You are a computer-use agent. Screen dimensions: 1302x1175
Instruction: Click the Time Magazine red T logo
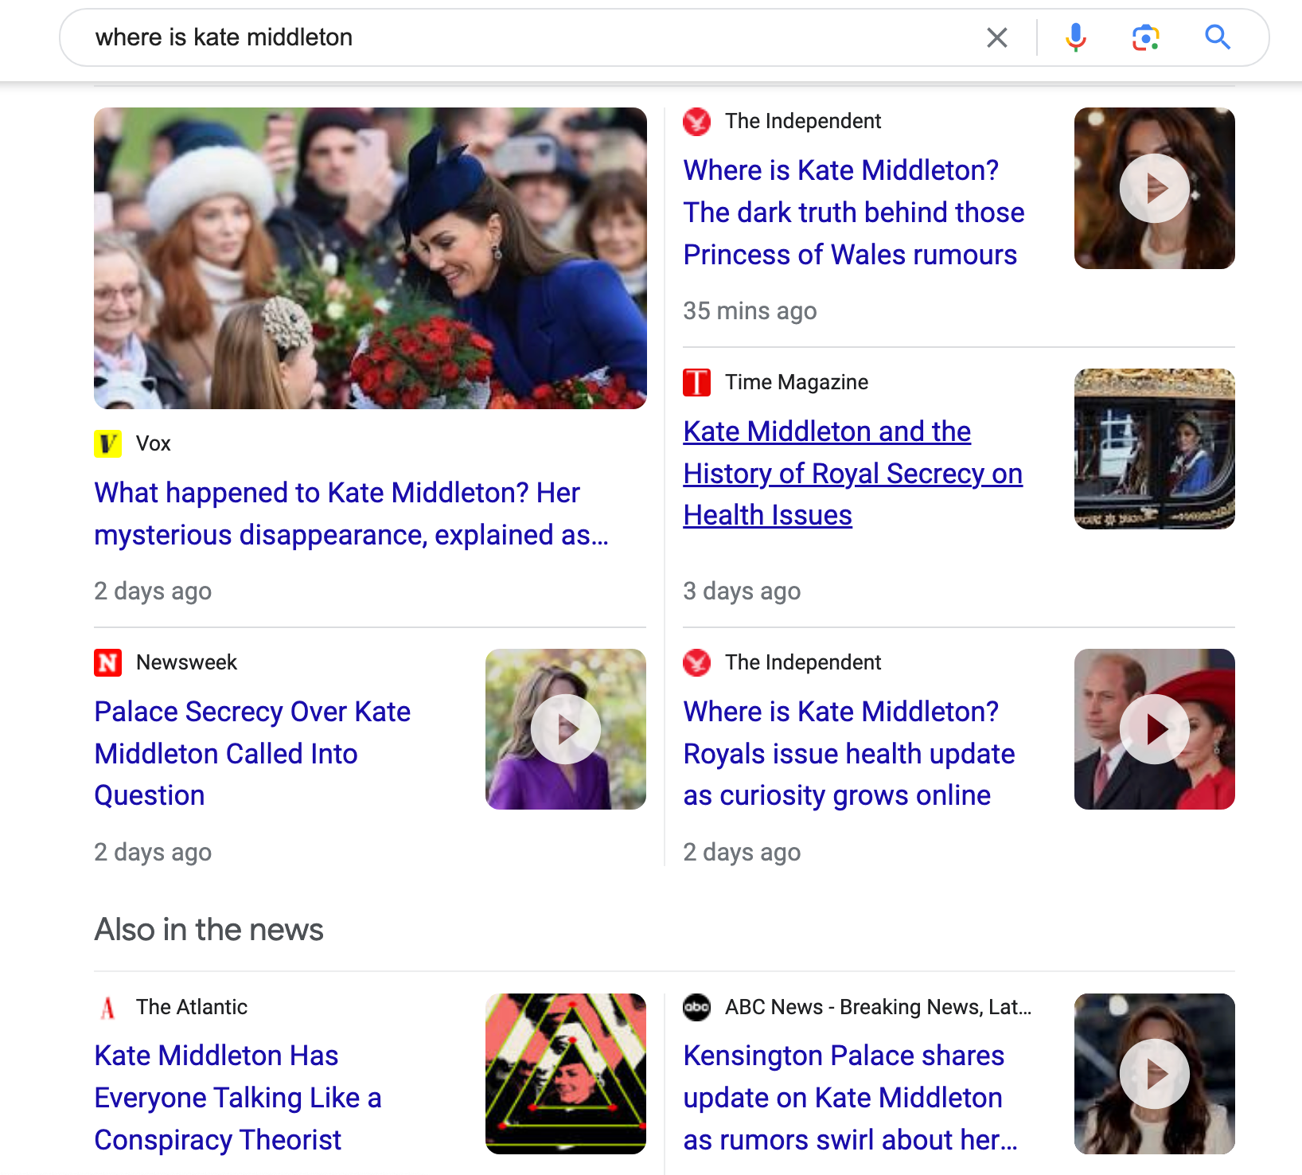tap(696, 382)
